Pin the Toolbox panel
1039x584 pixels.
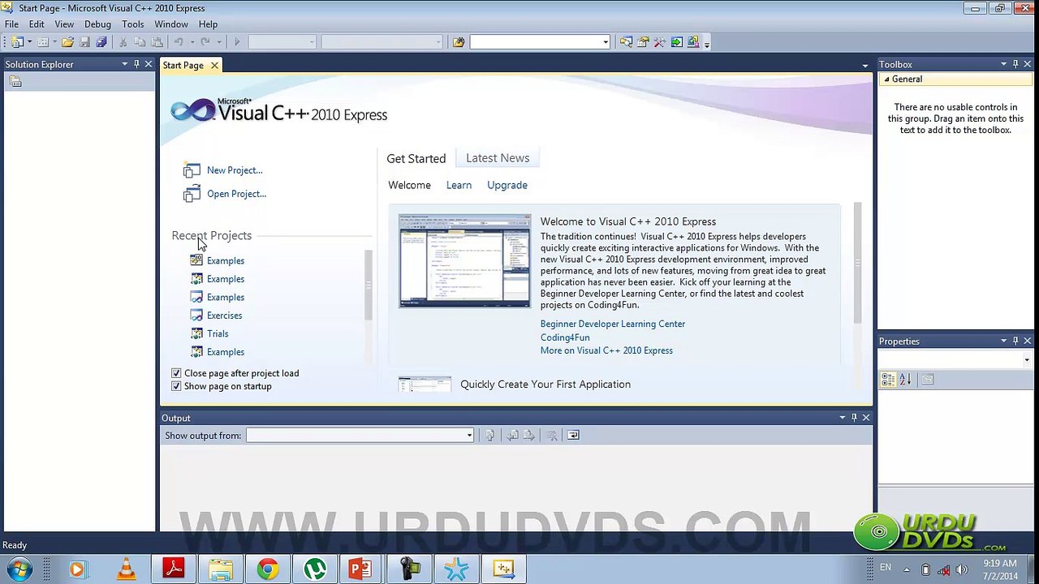pos(1015,64)
